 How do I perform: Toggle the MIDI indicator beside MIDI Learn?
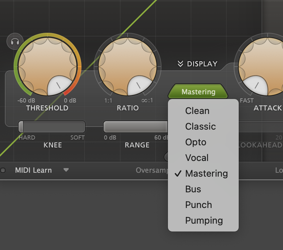3,170
